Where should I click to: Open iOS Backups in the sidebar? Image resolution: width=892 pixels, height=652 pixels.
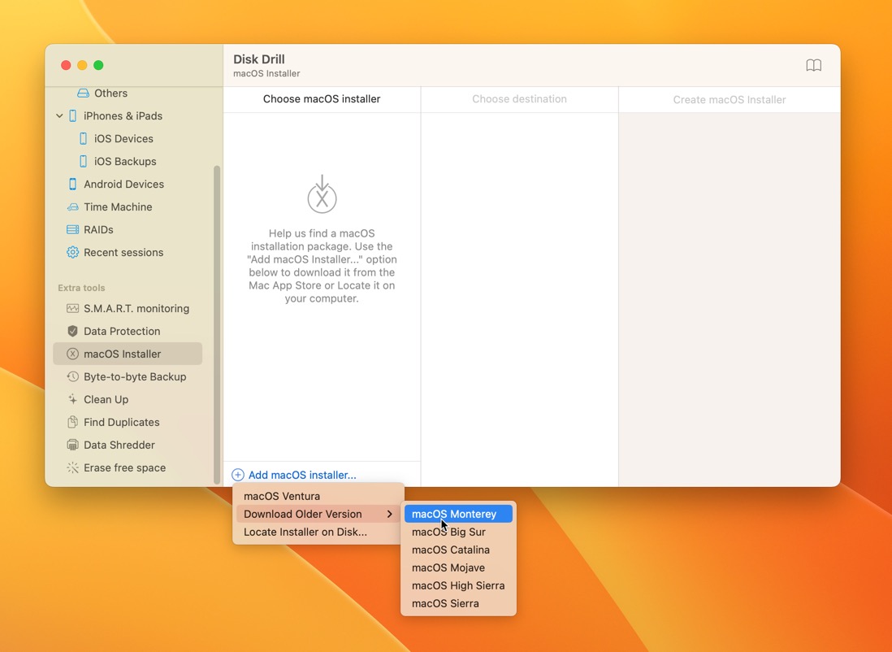click(128, 161)
